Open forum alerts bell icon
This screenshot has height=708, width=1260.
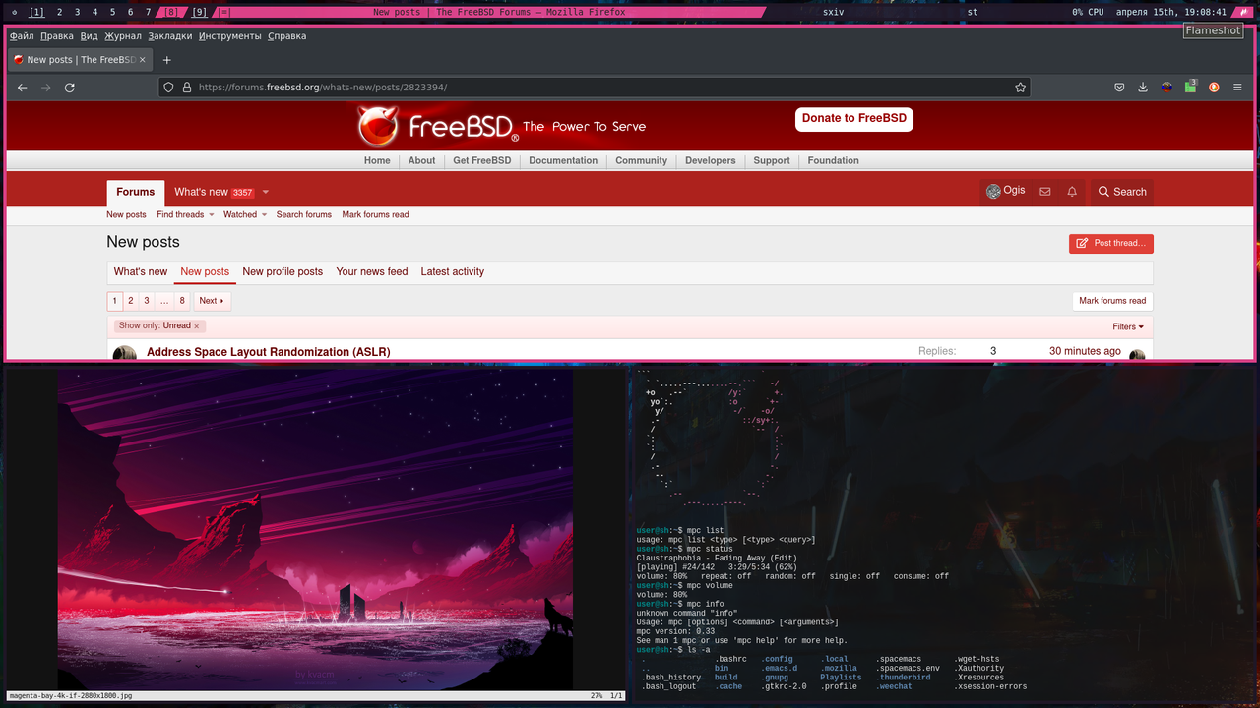click(1072, 192)
